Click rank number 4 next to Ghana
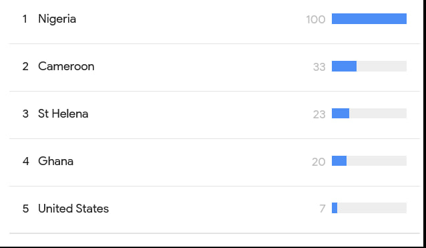The width and height of the screenshot is (426, 248). (x=25, y=161)
